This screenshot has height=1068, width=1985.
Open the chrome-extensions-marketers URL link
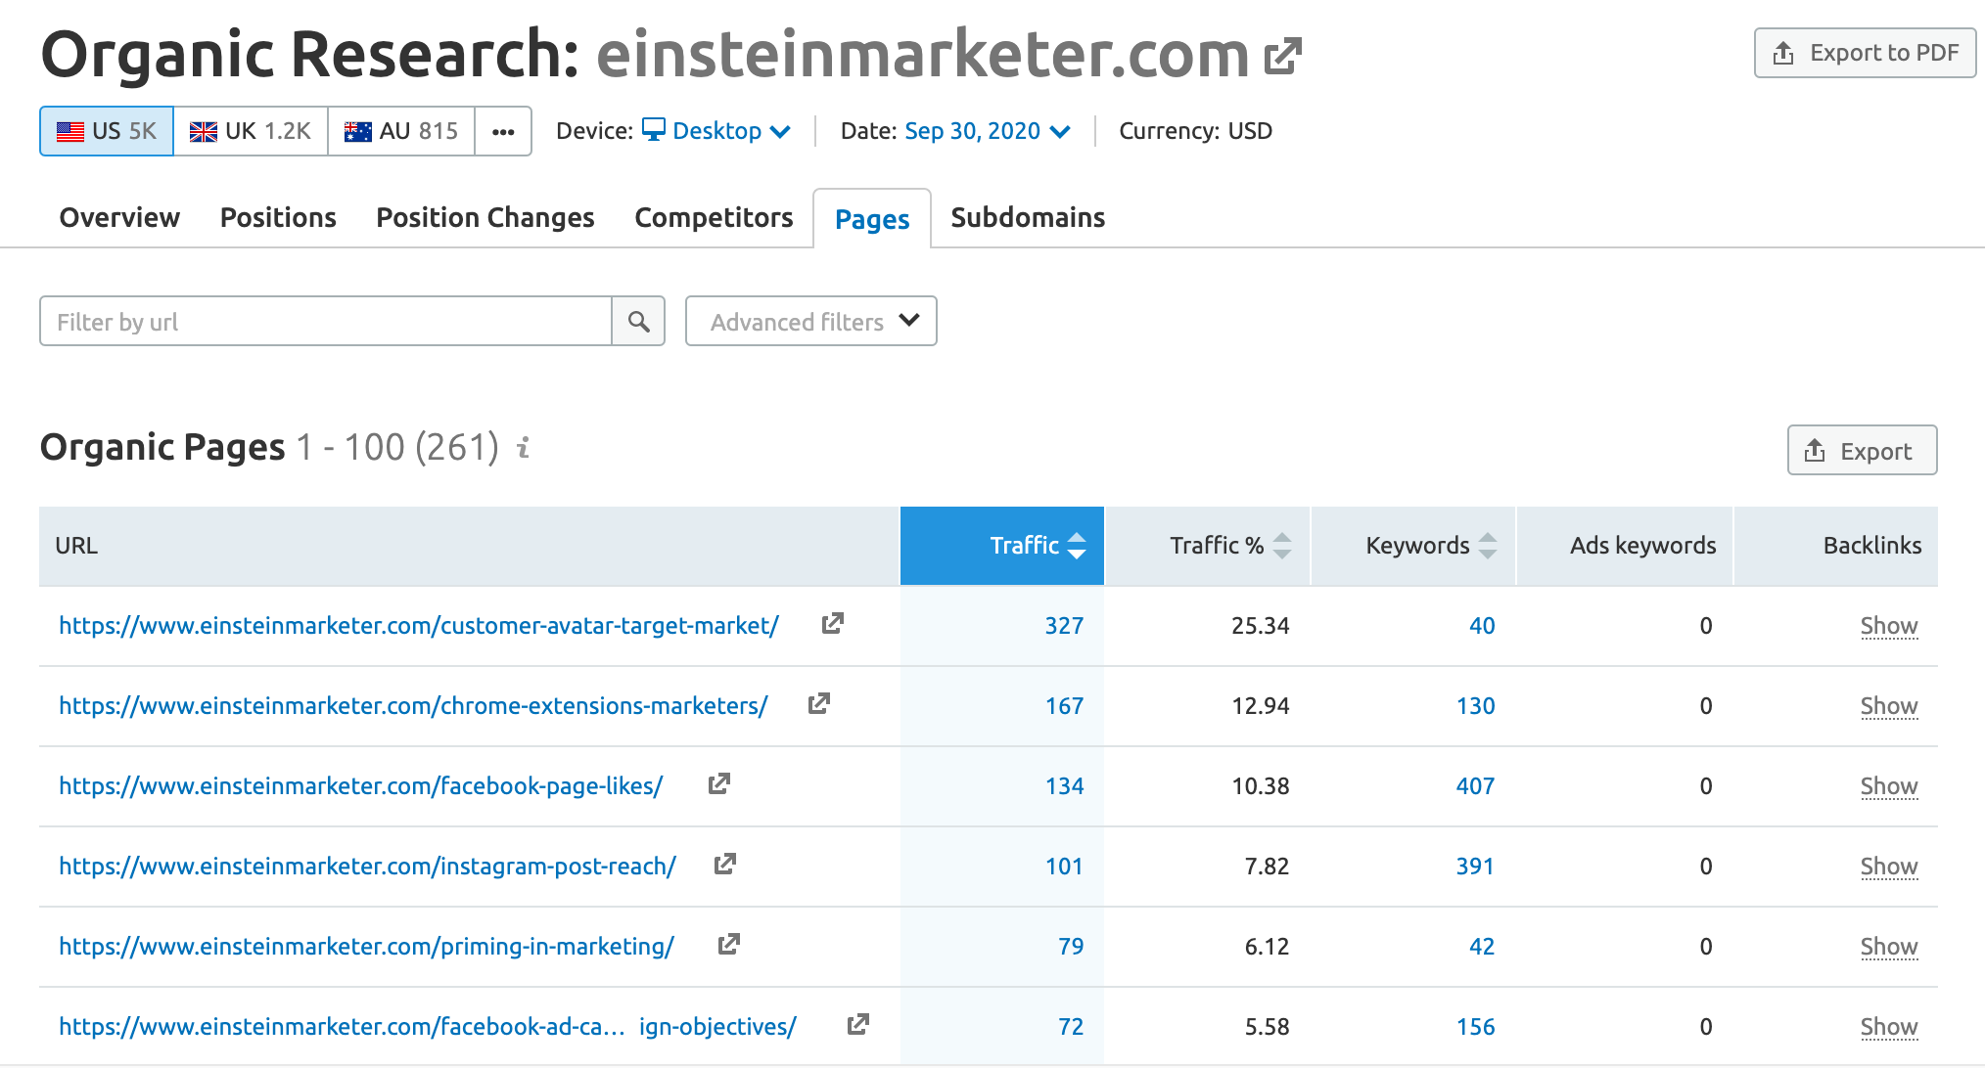(x=413, y=705)
